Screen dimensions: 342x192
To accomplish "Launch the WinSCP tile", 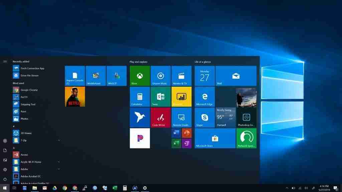I will click(117, 76).
